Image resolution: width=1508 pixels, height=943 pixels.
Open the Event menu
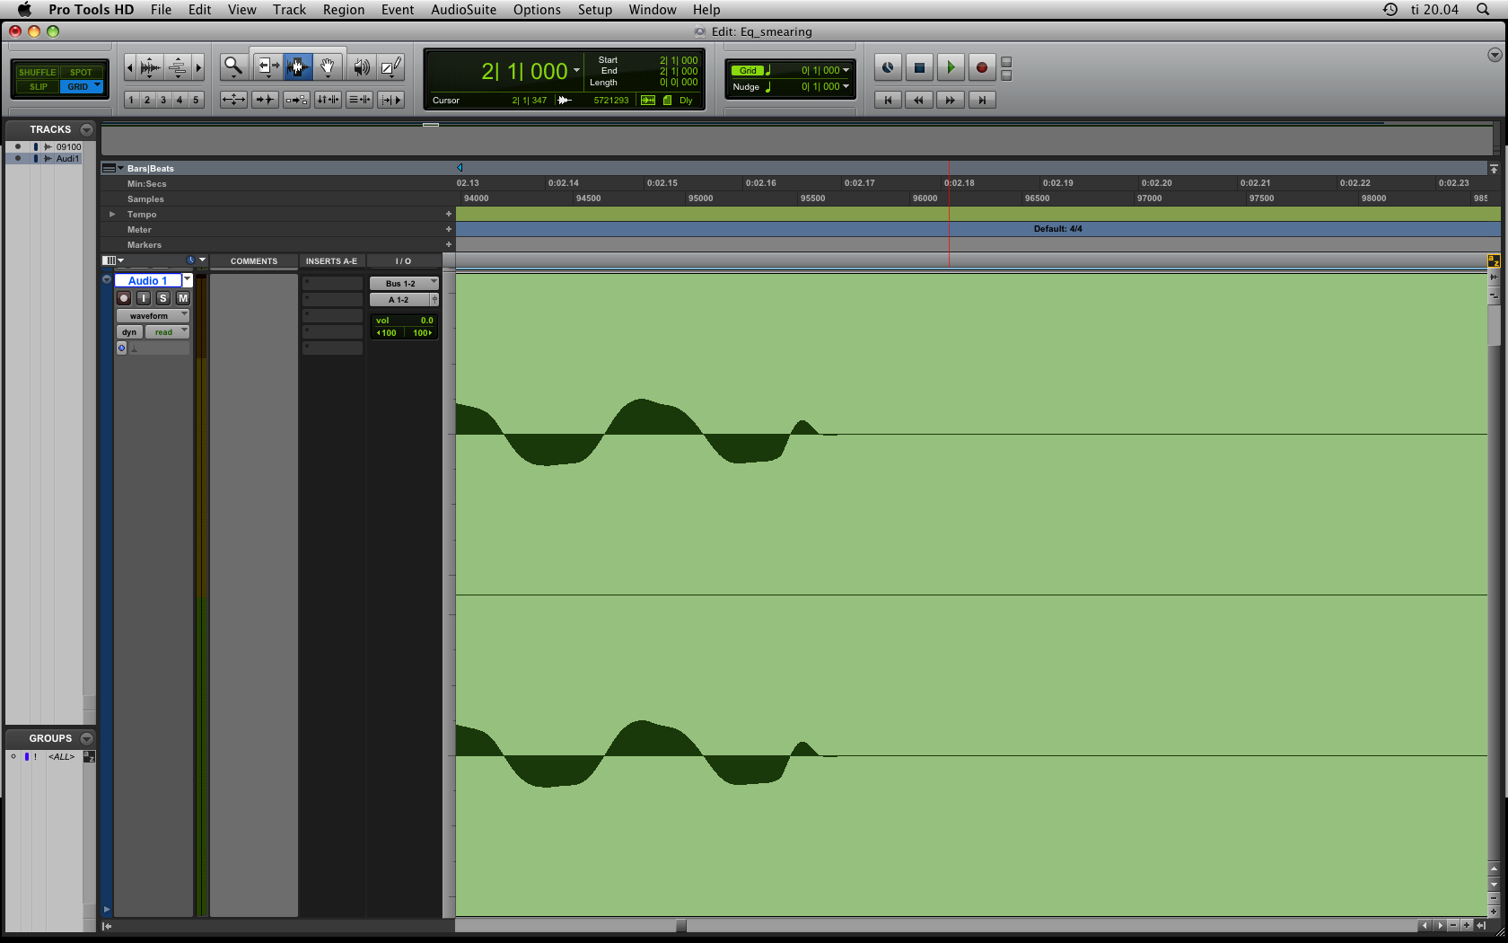click(x=398, y=10)
